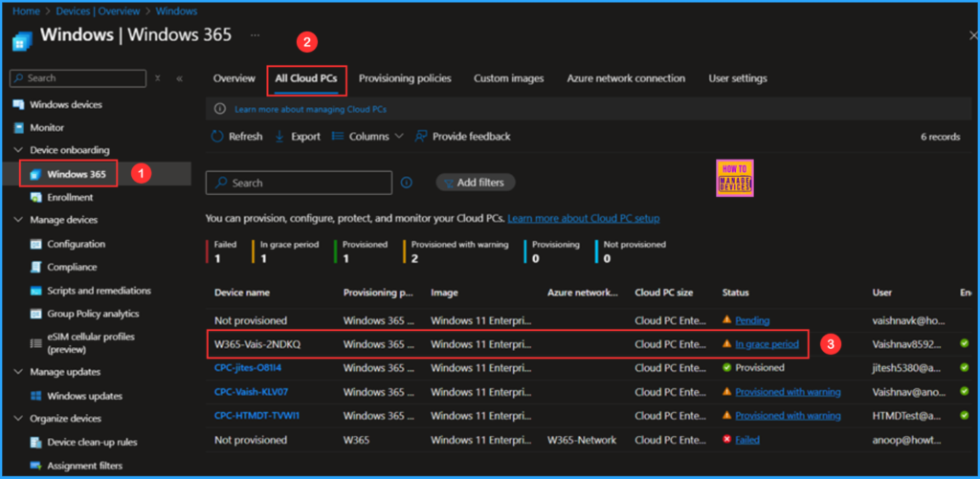Open the Home breadcrumb
This screenshot has height=479, width=980.
(x=26, y=11)
